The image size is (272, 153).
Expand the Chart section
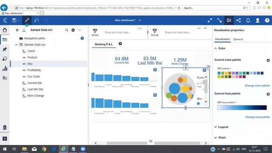click(x=215, y=138)
